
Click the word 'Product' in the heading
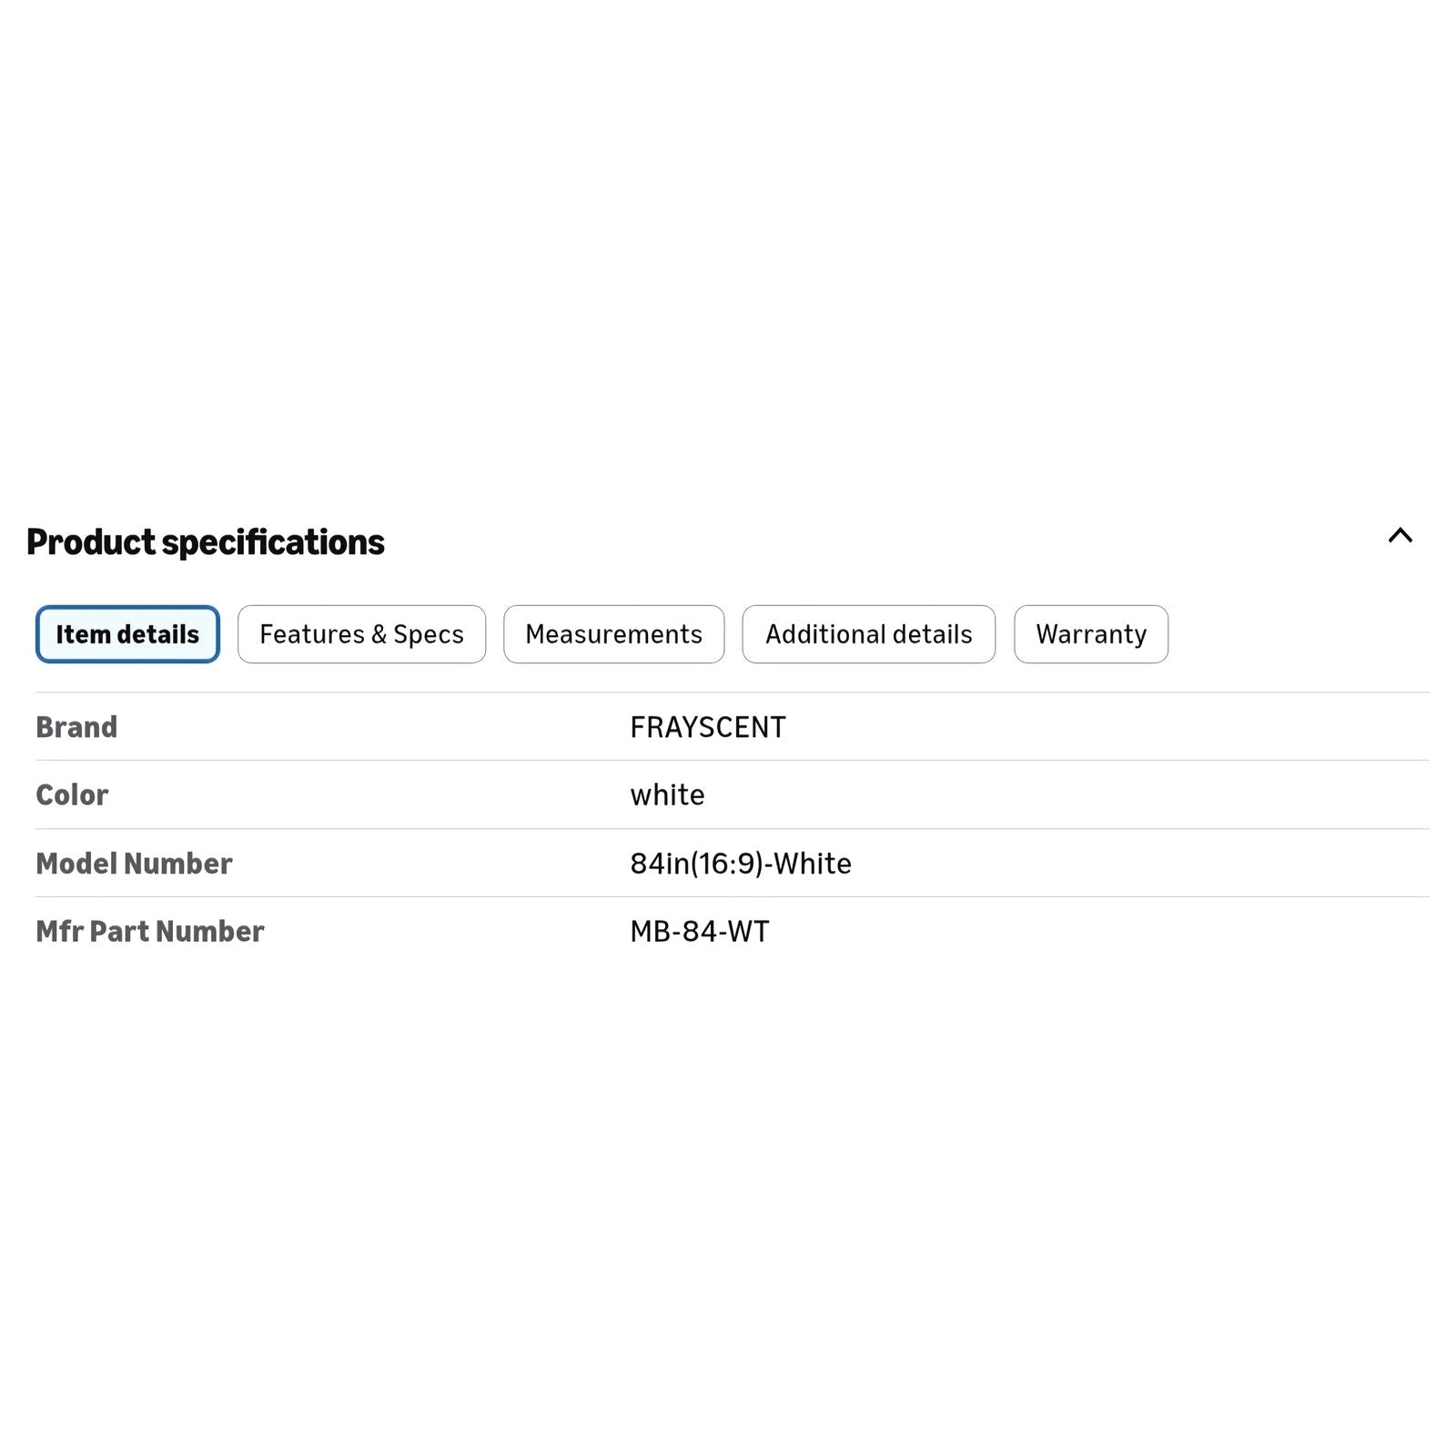click(91, 542)
